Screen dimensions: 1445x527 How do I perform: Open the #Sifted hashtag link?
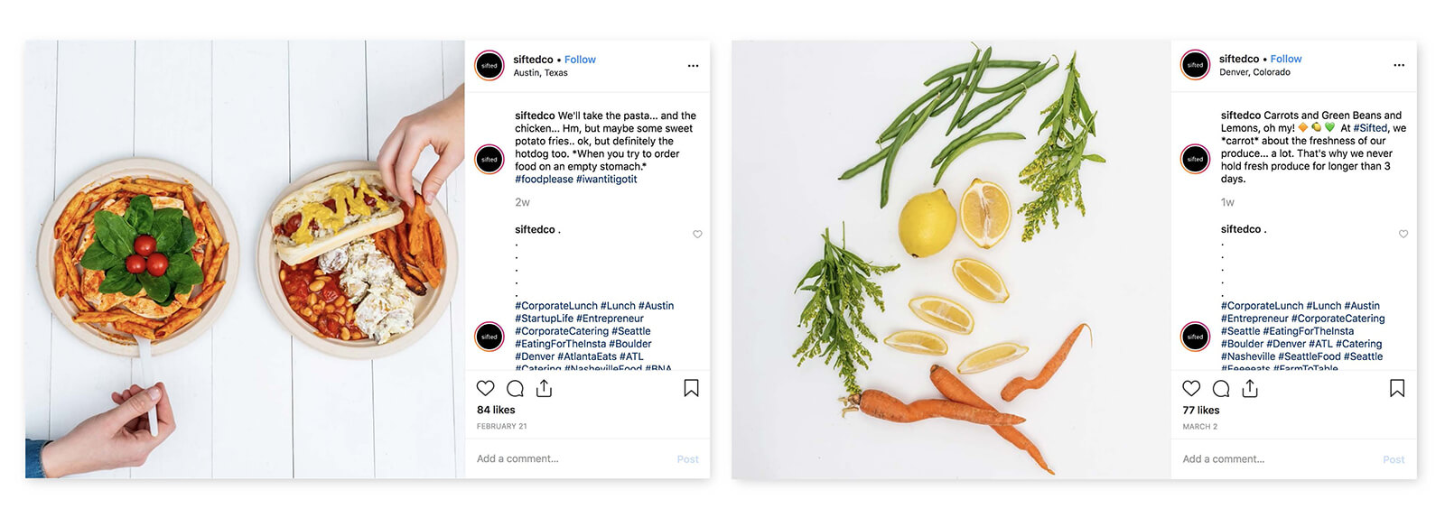coord(1370,128)
